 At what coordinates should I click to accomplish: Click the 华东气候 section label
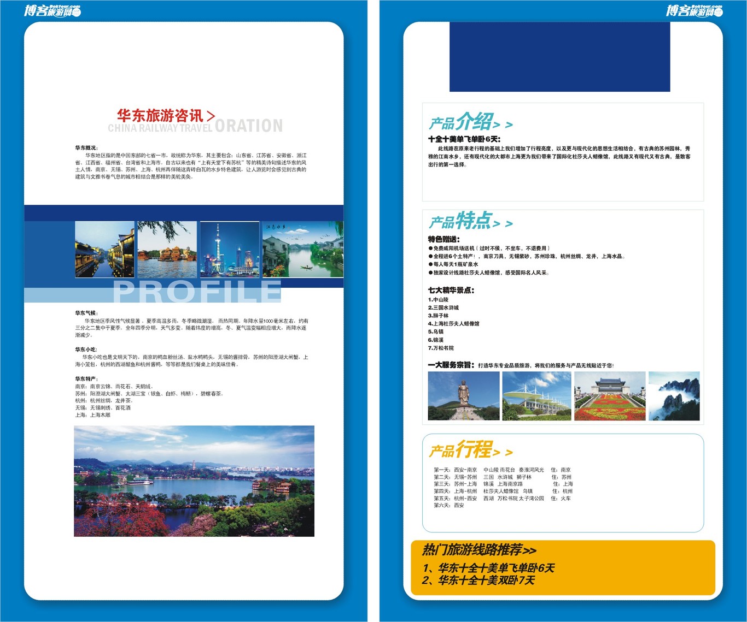pos(86,313)
